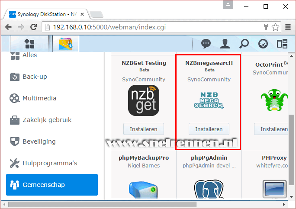The image size is (296, 209).
Task: Select the Hulpprogramma's category
Action: click(x=52, y=163)
